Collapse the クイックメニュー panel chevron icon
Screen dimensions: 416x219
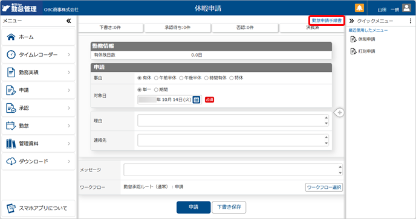point(352,21)
